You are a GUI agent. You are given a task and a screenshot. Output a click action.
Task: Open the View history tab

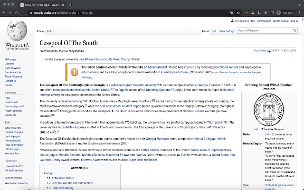coord(227,31)
